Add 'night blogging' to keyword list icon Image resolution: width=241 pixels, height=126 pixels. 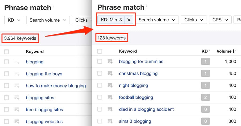(x=110, y=86)
